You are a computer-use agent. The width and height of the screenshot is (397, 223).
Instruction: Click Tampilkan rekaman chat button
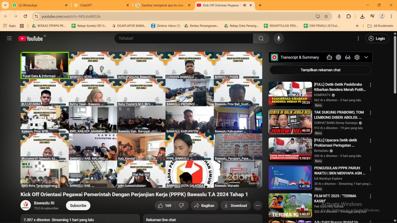coord(320,70)
